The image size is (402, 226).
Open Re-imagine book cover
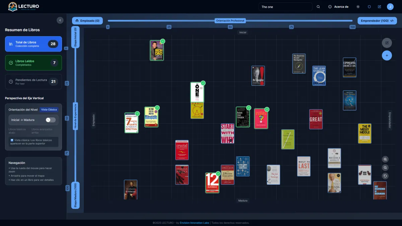click(258, 76)
